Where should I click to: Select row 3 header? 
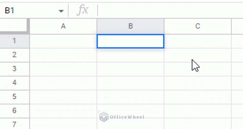click(x=15, y=69)
